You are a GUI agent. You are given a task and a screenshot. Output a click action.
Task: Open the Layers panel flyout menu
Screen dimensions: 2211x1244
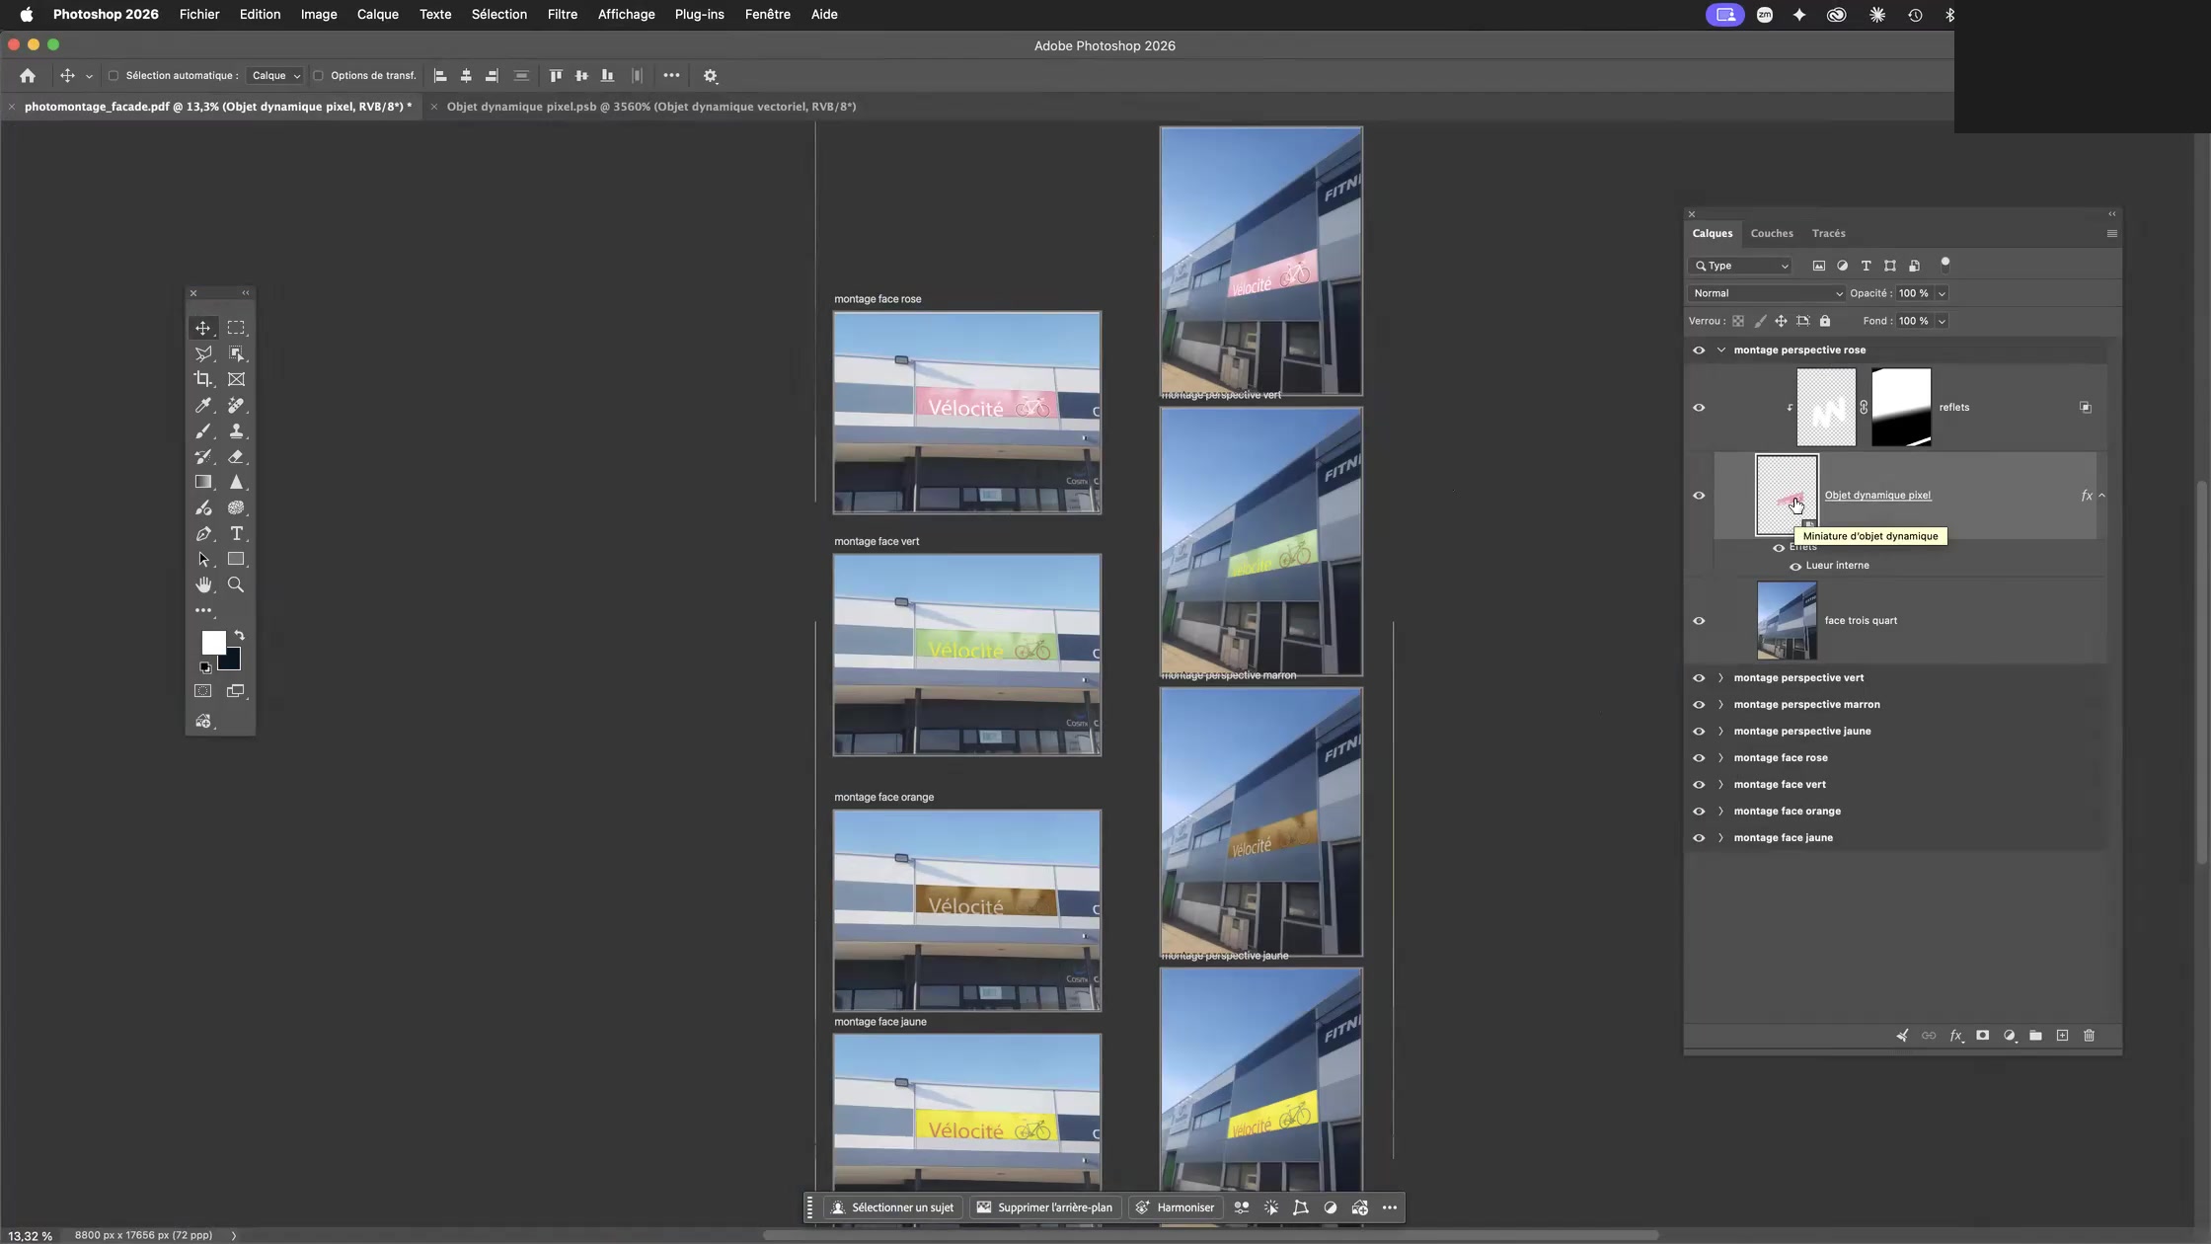coord(2112,234)
